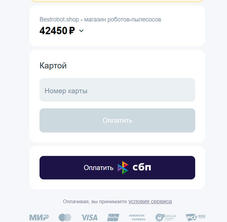Focus the Номер карты input field
The width and height of the screenshot is (227, 222).
point(117,90)
